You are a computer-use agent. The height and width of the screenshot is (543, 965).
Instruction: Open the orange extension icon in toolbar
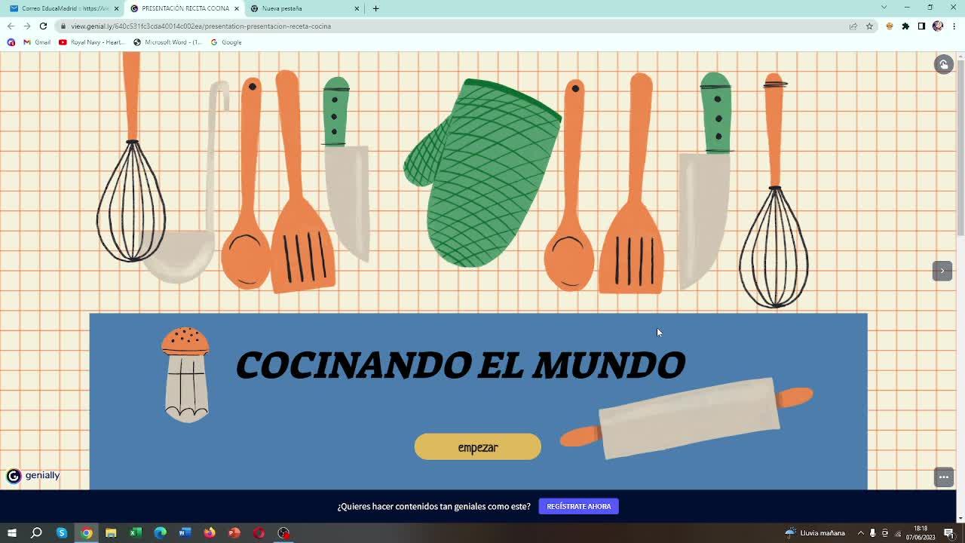tap(890, 26)
